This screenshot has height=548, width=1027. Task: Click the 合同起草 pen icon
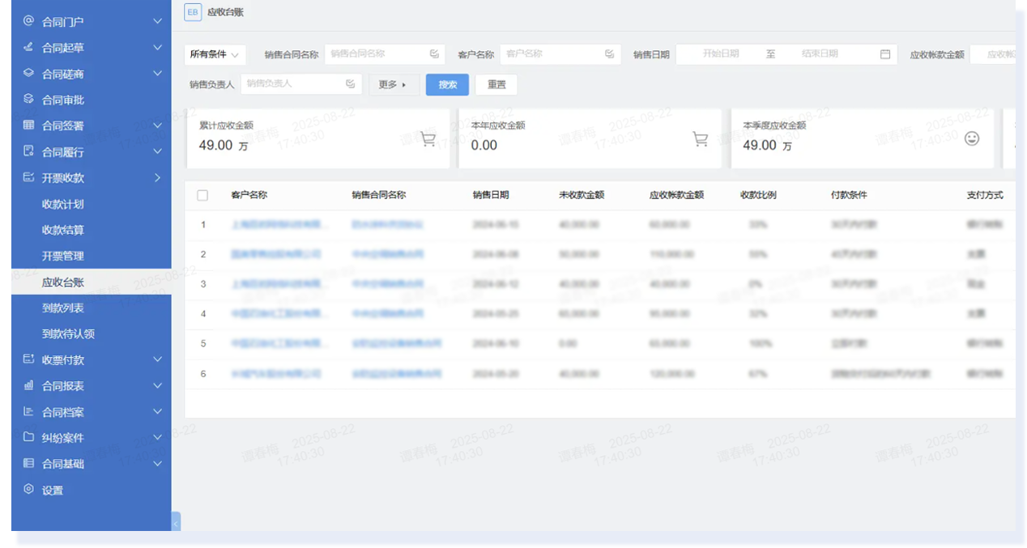coord(28,47)
